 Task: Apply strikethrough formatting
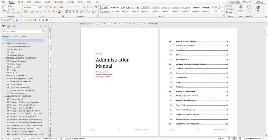(x=37, y=11)
